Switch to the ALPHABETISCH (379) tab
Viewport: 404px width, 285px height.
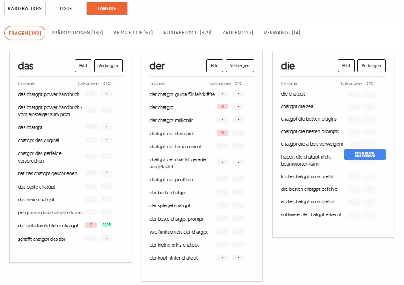click(187, 33)
